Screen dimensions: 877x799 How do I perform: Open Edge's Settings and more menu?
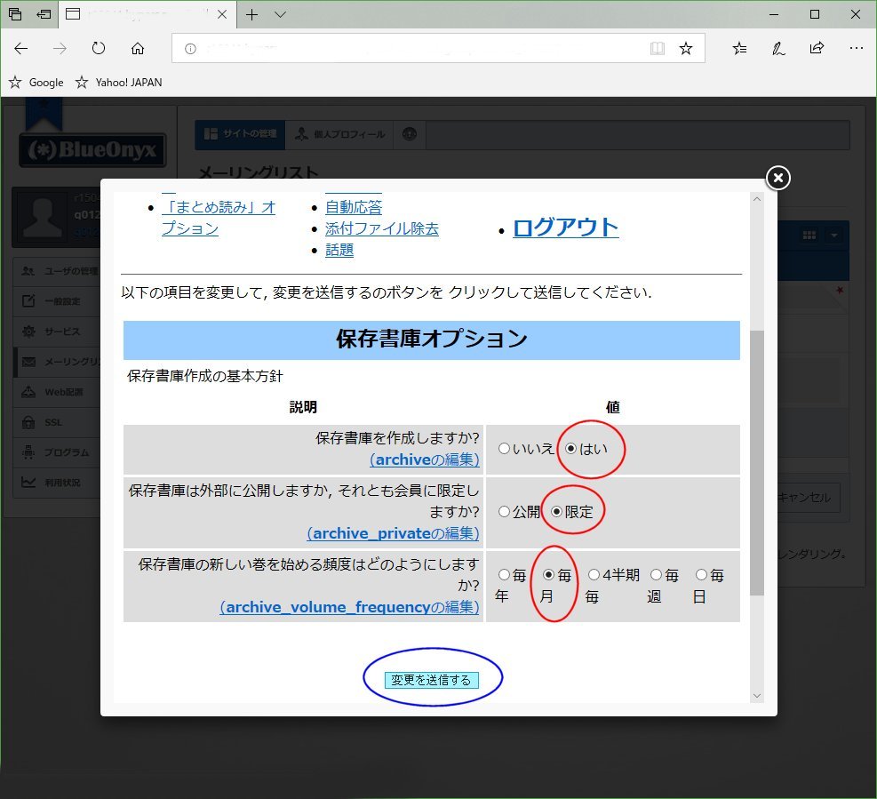point(856,49)
